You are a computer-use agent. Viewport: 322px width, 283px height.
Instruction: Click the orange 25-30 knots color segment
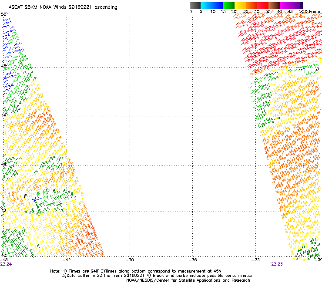click(x=252, y=5)
